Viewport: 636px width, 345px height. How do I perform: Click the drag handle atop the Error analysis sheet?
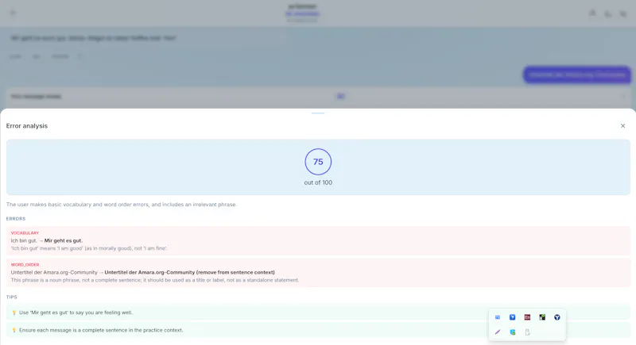[x=318, y=113]
